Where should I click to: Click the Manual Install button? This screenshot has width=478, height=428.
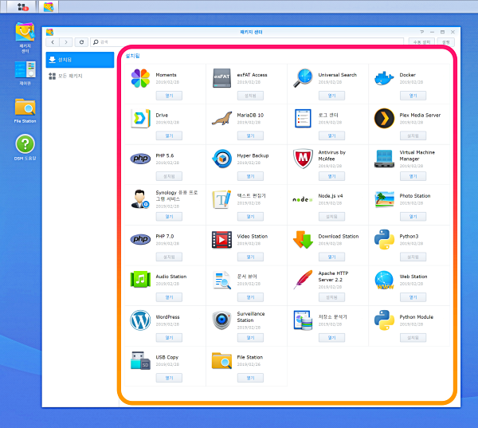pos(421,42)
